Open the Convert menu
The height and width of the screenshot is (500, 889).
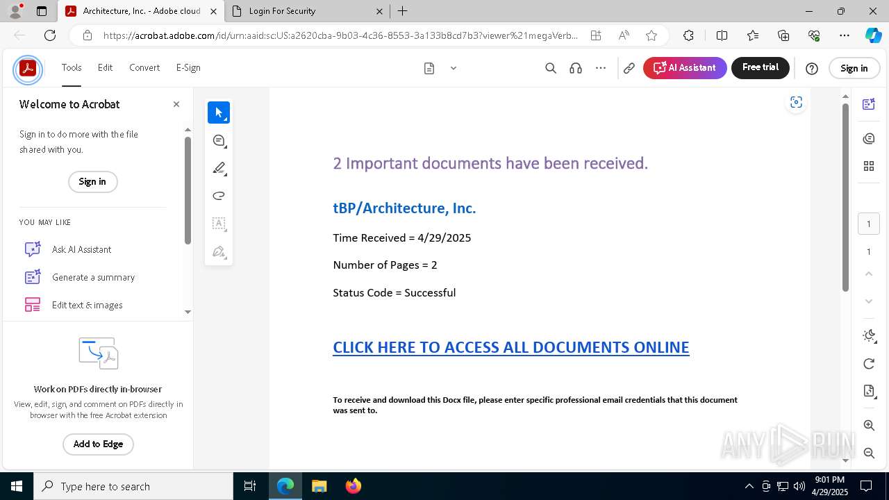click(x=144, y=67)
